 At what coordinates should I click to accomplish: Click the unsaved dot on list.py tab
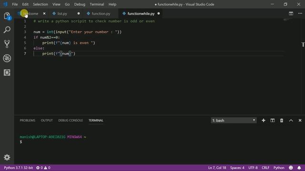coord(78,14)
